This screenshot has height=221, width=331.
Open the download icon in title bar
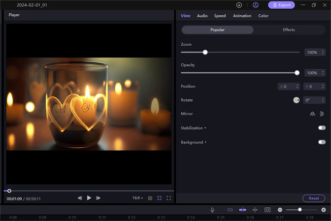point(239,5)
